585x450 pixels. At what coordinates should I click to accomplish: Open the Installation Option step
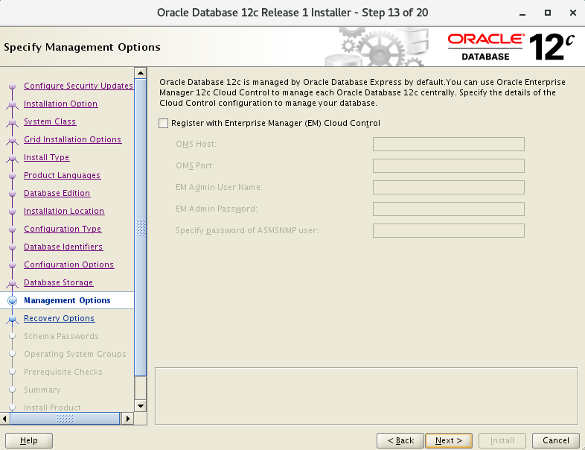pos(60,104)
